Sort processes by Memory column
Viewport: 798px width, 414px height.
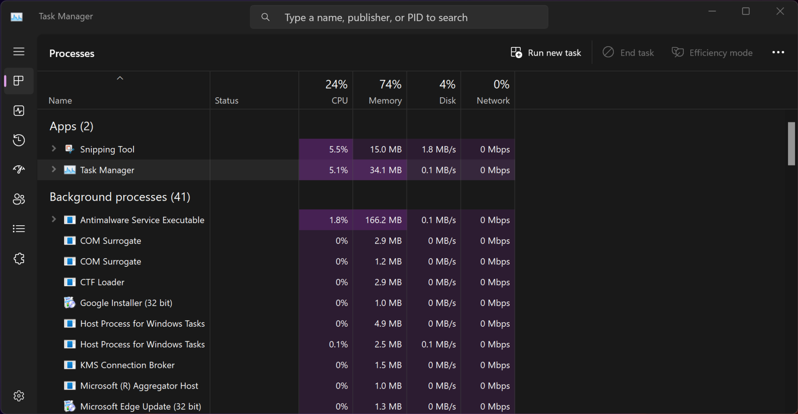(385, 92)
